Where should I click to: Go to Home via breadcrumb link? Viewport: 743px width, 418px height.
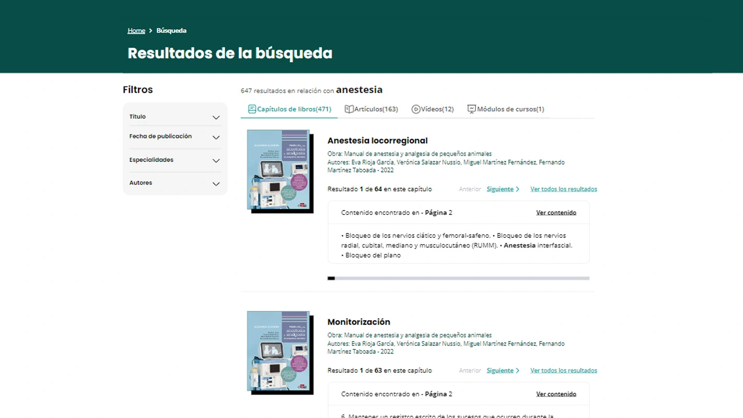pyautogui.click(x=136, y=31)
